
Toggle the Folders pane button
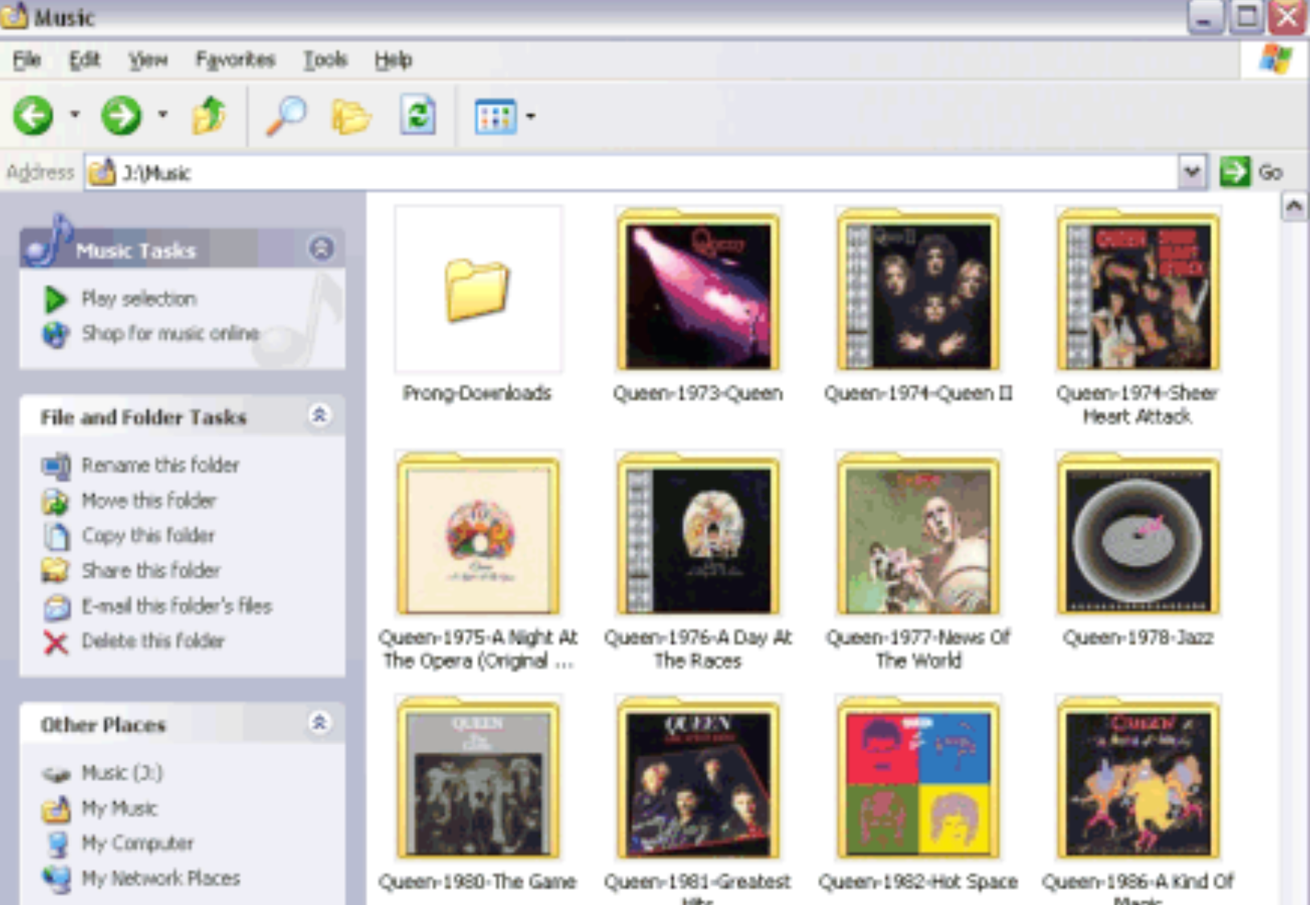pos(351,117)
